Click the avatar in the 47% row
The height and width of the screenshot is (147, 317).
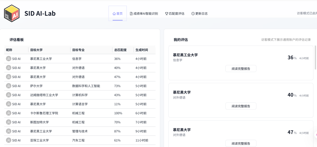pyautogui.click(x=9, y=77)
